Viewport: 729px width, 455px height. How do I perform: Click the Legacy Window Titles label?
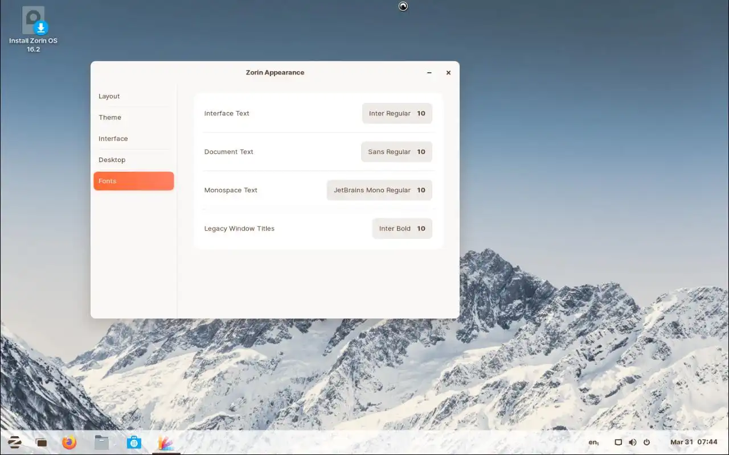coord(239,229)
